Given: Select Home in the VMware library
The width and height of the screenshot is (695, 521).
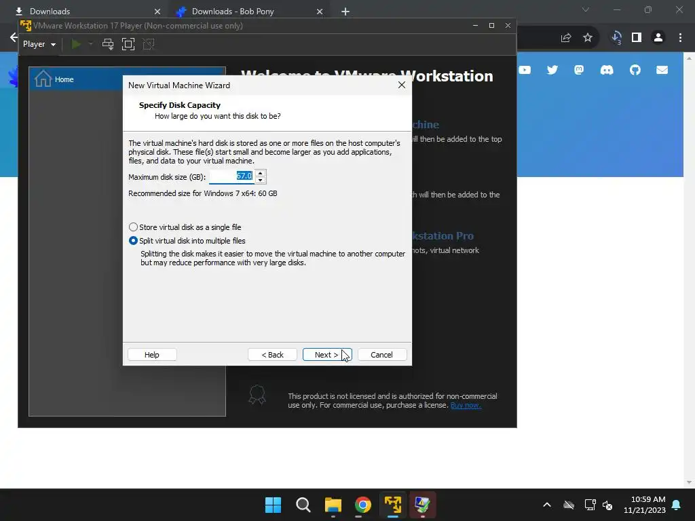Looking at the screenshot, I should click(127, 79).
